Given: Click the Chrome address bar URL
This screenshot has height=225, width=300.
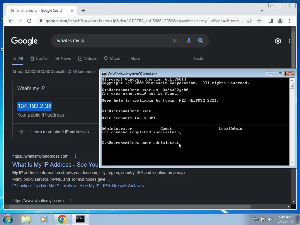Looking at the screenshot, I should click(x=144, y=21).
